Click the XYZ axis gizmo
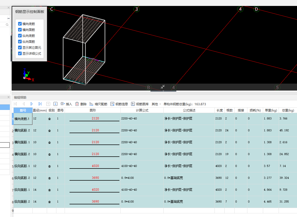The image size is (297, 217). click(x=28, y=75)
